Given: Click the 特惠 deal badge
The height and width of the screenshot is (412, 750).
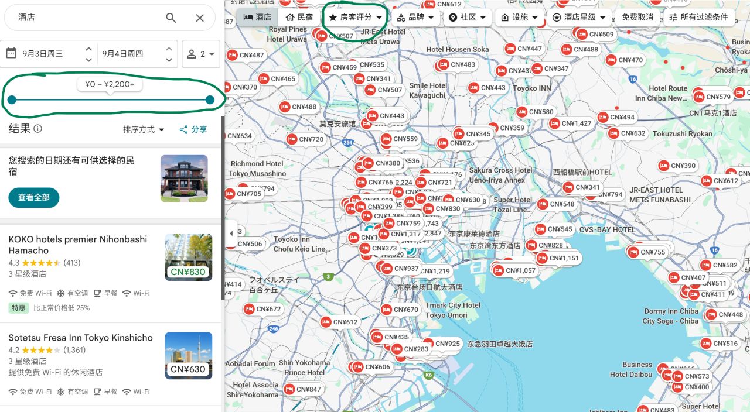Looking at the screenshot, I should (19, 308).
